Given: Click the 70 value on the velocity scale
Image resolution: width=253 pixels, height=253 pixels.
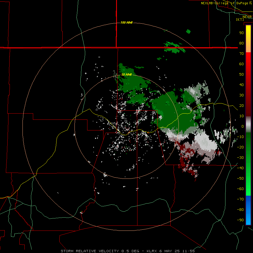Looking at the screenshot, I should point(241,54).
